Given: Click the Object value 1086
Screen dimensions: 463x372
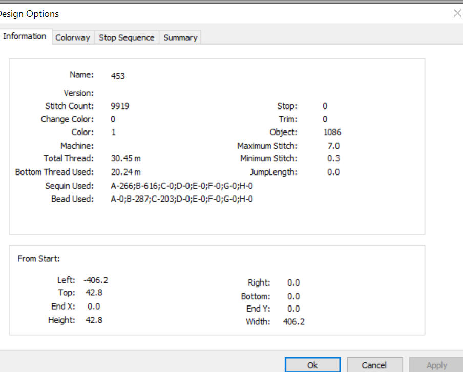Looking at the screenshot, I should click(332, 132).
